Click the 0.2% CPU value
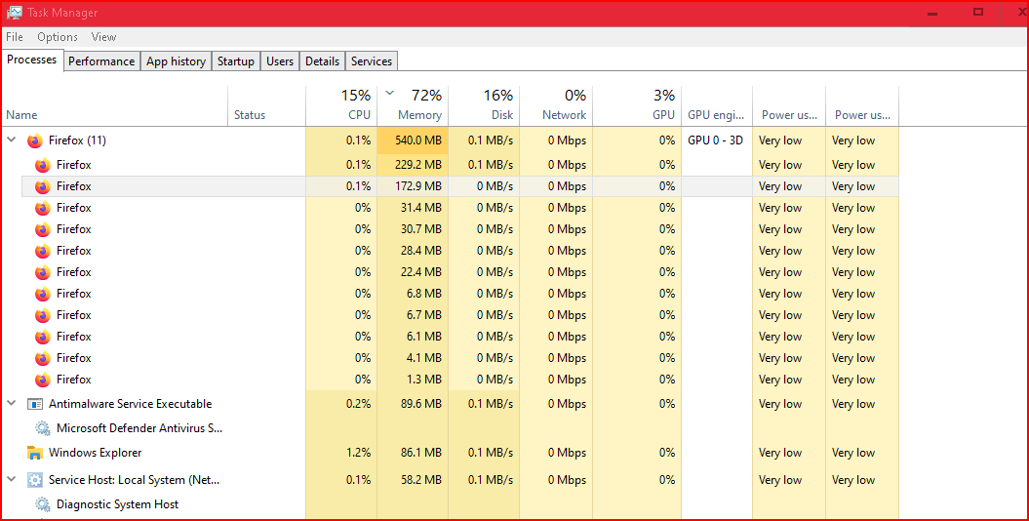The height and width of the screenshot is (521, 1029). click(358, 404)
